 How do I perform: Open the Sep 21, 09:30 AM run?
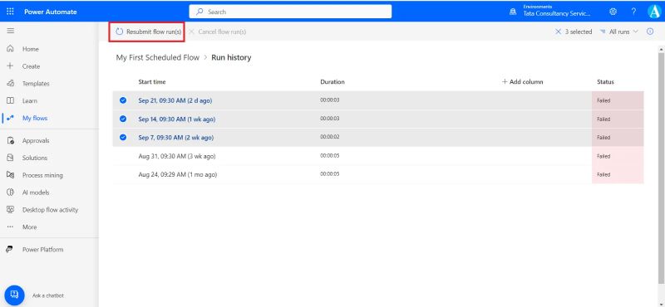click(175, 100)
